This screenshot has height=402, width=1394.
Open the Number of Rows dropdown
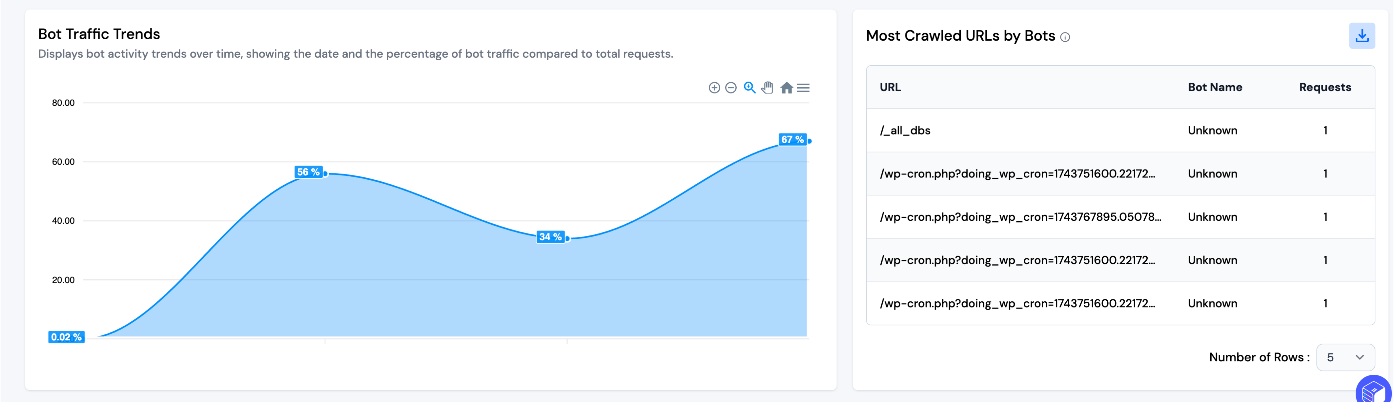coord(1345,357)
